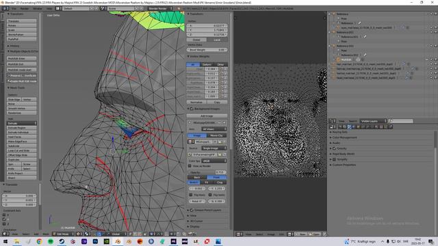
Task: Click the Translate button
Action: (22, 21)
